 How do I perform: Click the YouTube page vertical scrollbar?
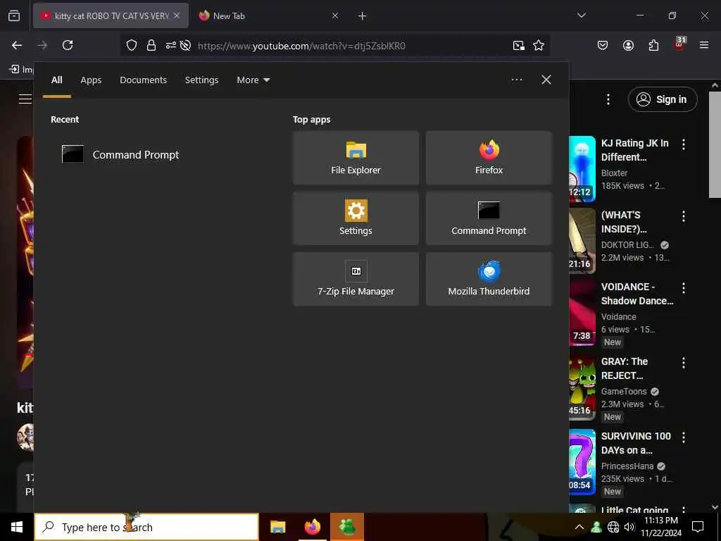tap(715, 144)
